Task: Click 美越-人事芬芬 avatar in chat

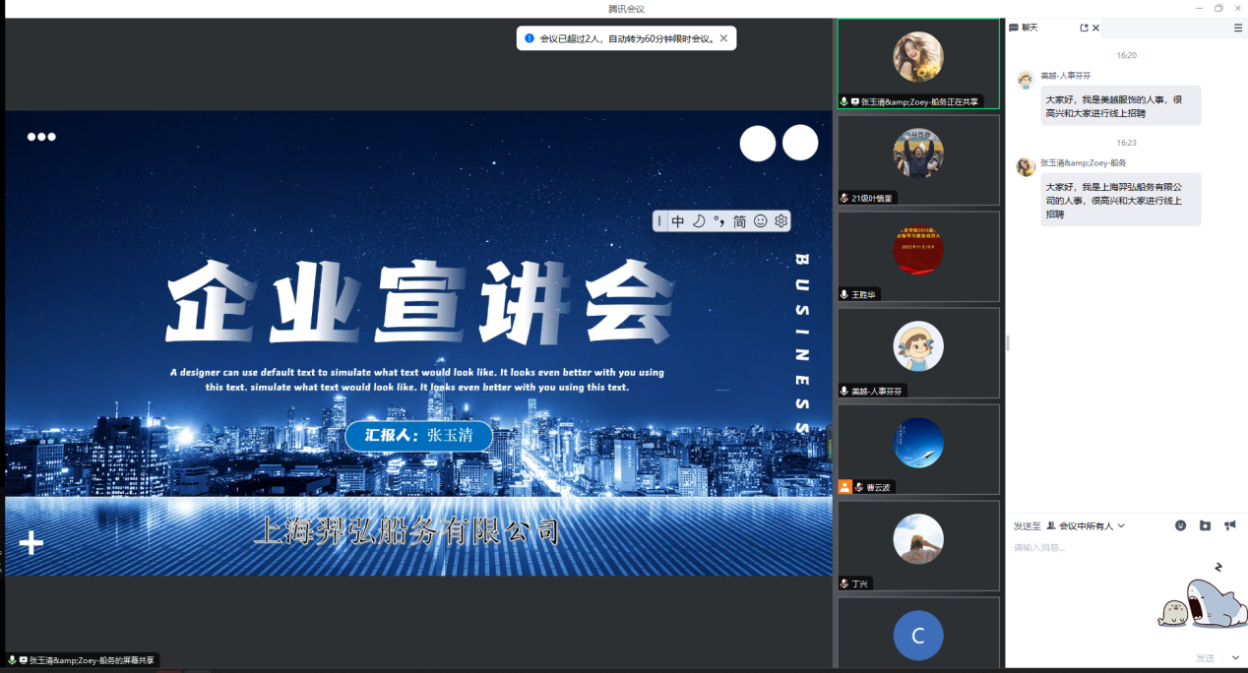Action: coord(1025,80)
